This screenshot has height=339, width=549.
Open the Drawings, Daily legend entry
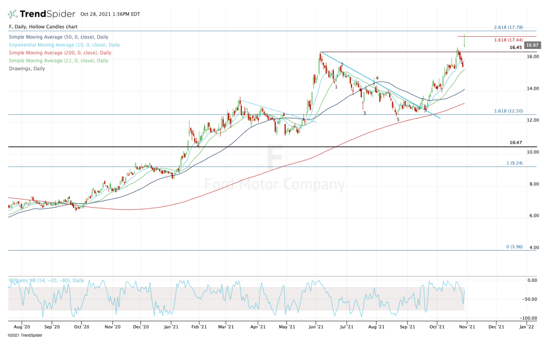click(27, 69)
